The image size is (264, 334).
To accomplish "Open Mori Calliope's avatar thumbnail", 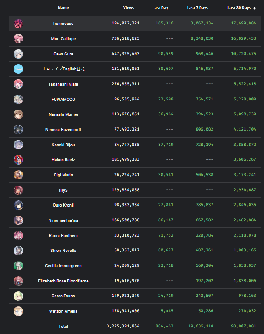I will tap(18, 38).
